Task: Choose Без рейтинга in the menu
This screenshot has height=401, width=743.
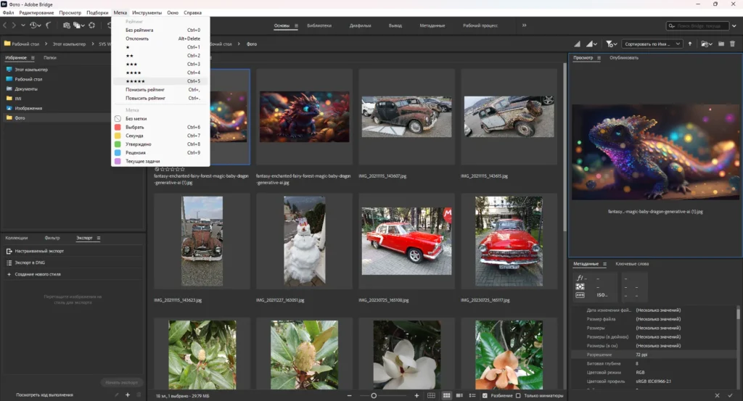Action: (160, 30)
